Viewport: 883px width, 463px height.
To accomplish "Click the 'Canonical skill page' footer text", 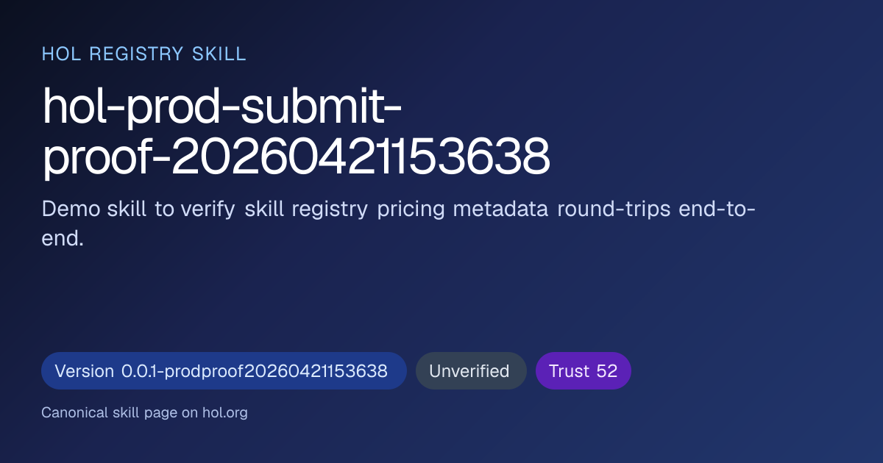I will click(110, 413).
